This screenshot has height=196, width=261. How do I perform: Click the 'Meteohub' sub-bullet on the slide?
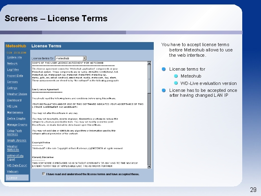coord(191,76)
